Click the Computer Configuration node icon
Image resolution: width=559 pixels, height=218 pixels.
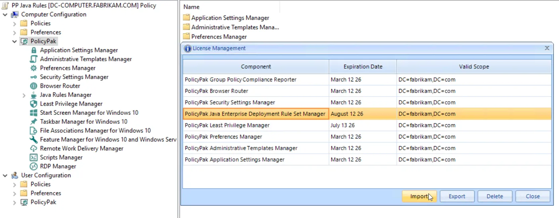(15, 14)
